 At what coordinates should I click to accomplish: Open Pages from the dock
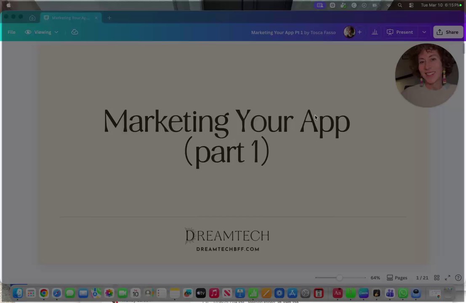click(266, 293)
